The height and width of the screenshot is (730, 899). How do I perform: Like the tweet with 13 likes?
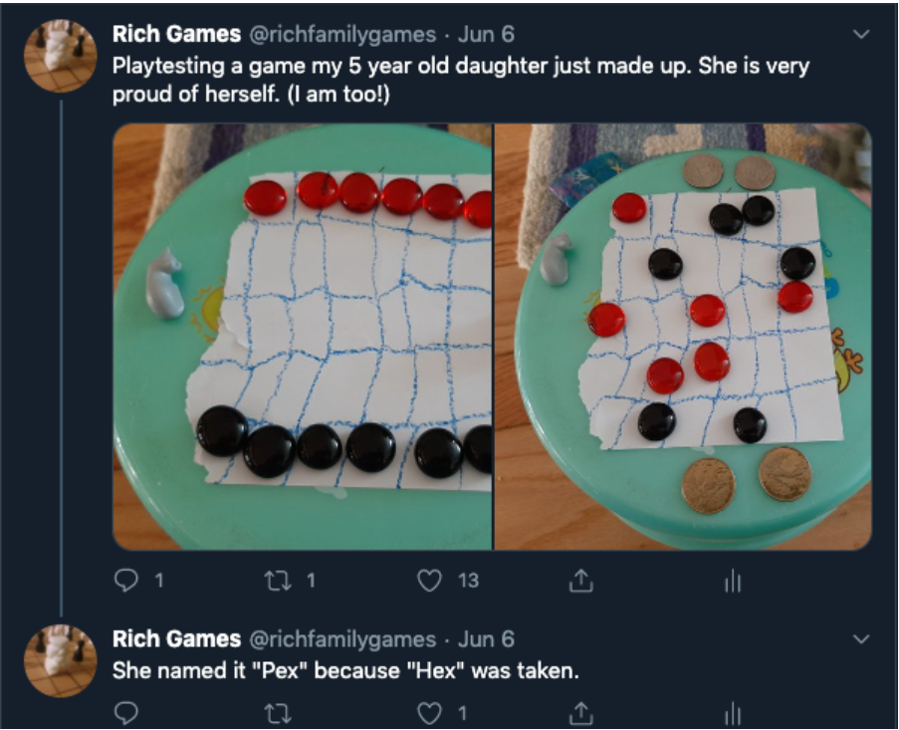click(429, 581)
